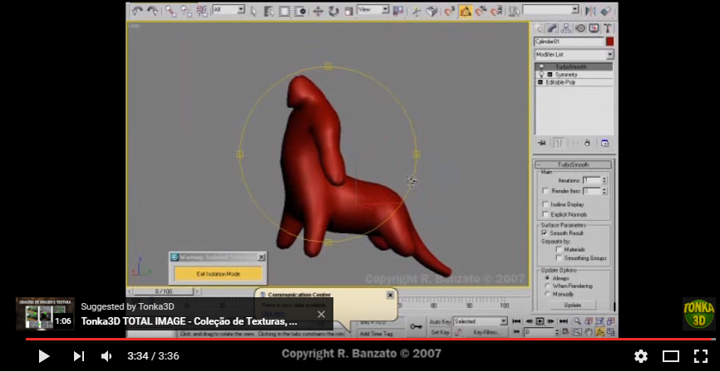Click the Undo arrow in 3ds Max toolbar

click(137, 11)
